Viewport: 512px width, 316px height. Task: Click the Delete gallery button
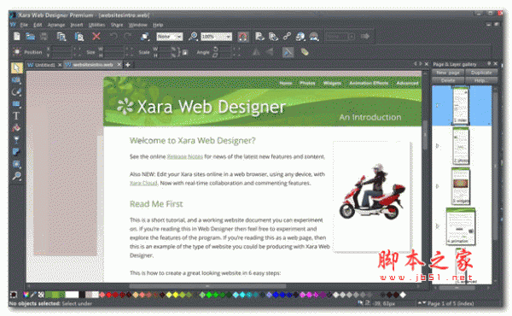pos(448,80)
